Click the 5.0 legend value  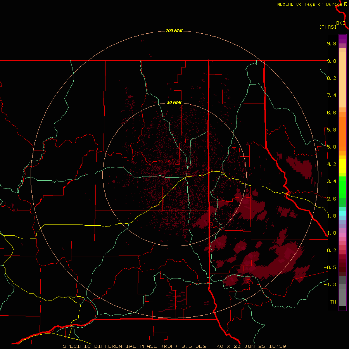click(332, 147)
